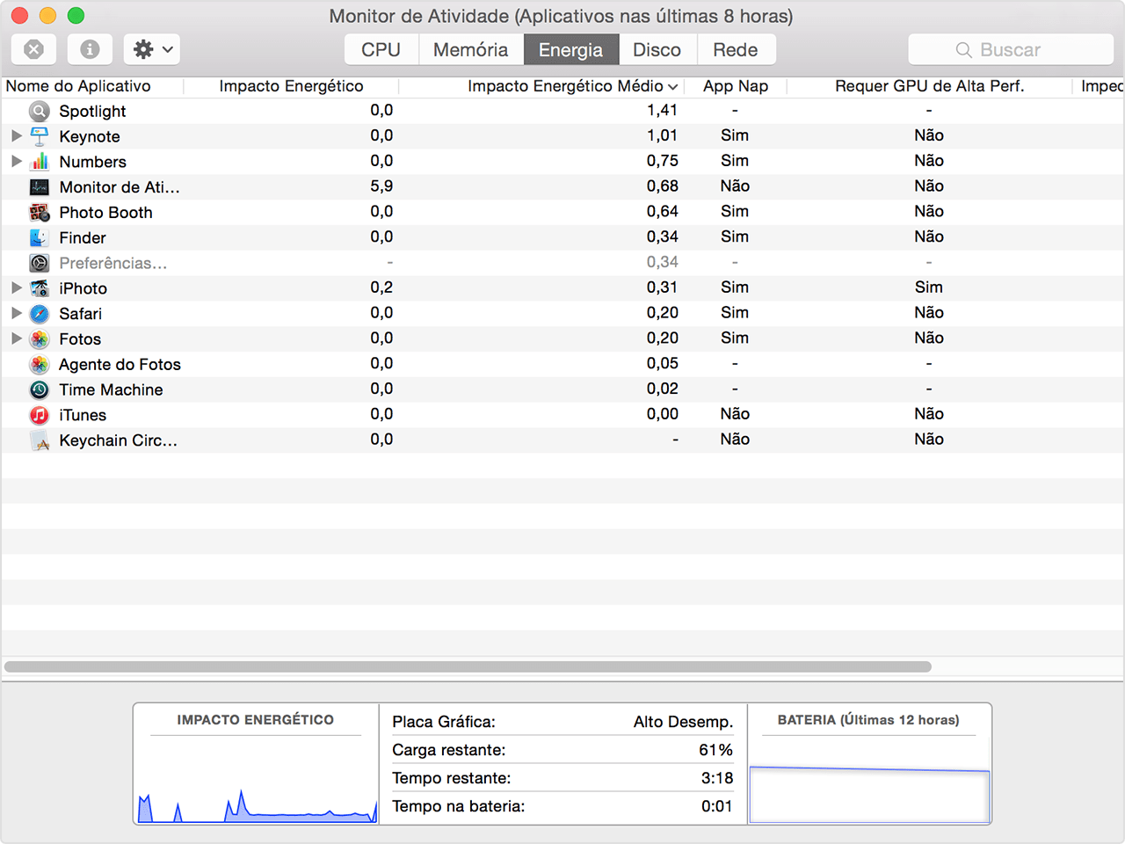
Task: Open the process info inspector button
Action: 90,49
